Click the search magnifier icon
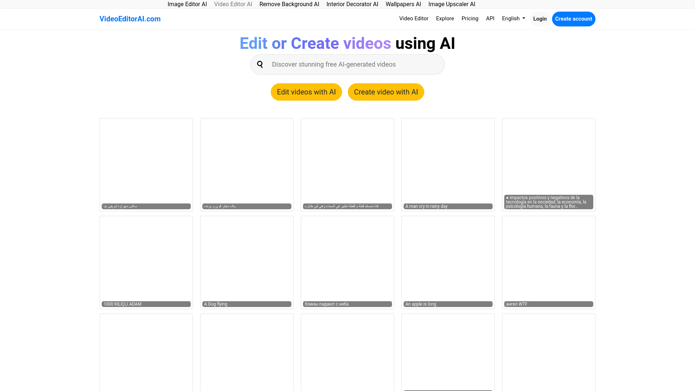 pyautogui.click(x=260, y=64)
